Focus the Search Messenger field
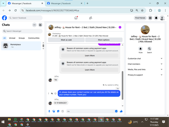169x127 pixels. click(x=22, y=31)
